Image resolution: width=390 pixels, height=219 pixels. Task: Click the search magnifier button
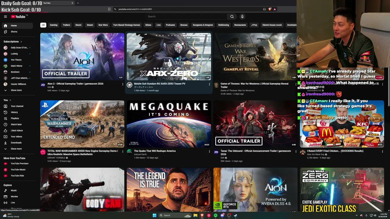coord(232,17)
